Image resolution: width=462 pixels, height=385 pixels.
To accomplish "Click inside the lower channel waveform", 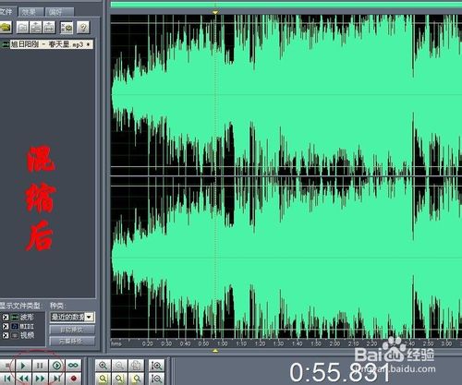I will point(286,258).
